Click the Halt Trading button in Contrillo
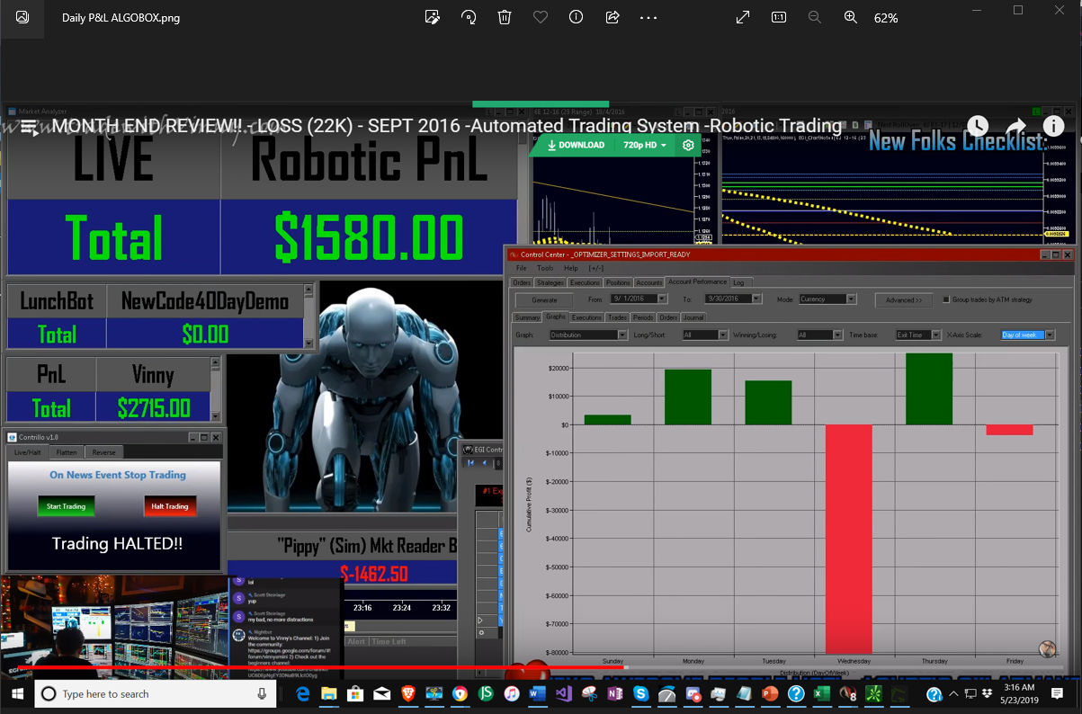Viewport: 1082px width, 714px height. [x=170, y=506]
